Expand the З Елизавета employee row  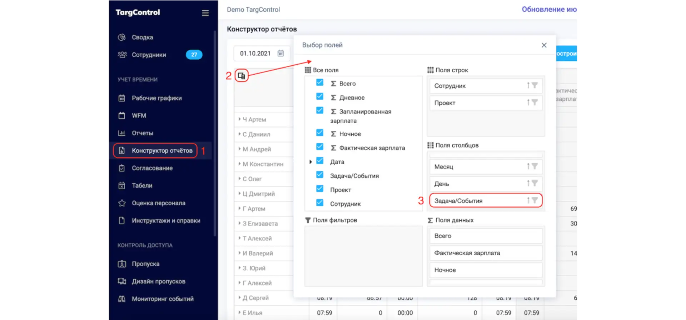(x=239, y=223)
